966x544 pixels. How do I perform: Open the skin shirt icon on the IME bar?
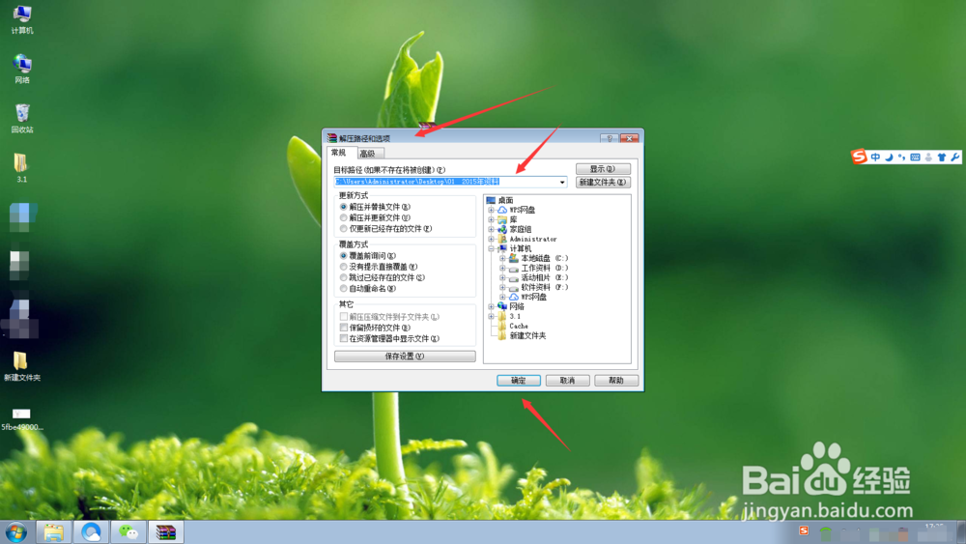pos(941,157)
